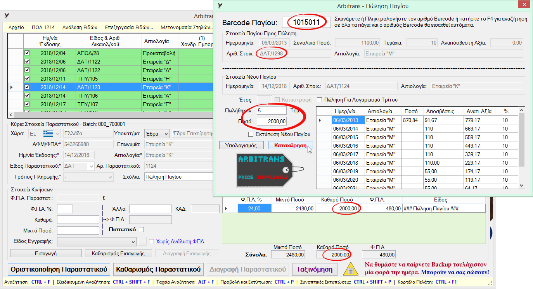This screenshot has width=533, height=289.
Task: Open the Χώρα EL country dropdown
Action: 57,134
